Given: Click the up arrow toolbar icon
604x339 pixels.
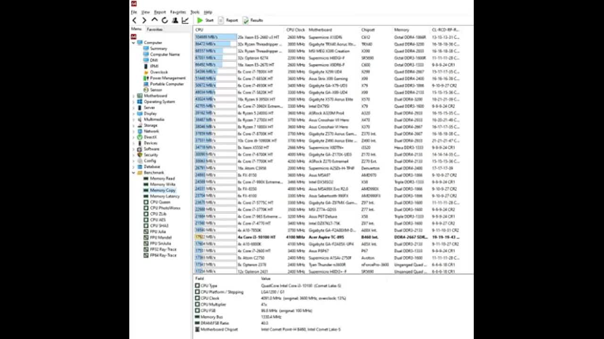Looking at the screenshot, I should [154, 20].
